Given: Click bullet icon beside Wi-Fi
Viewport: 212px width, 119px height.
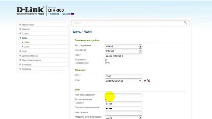Looking at the screenshot, I should pos(20,51).
